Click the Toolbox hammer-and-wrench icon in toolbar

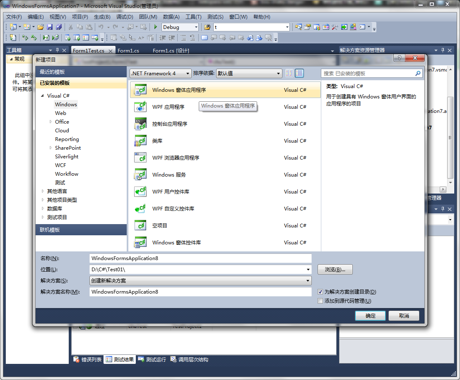tap(335, 27)
